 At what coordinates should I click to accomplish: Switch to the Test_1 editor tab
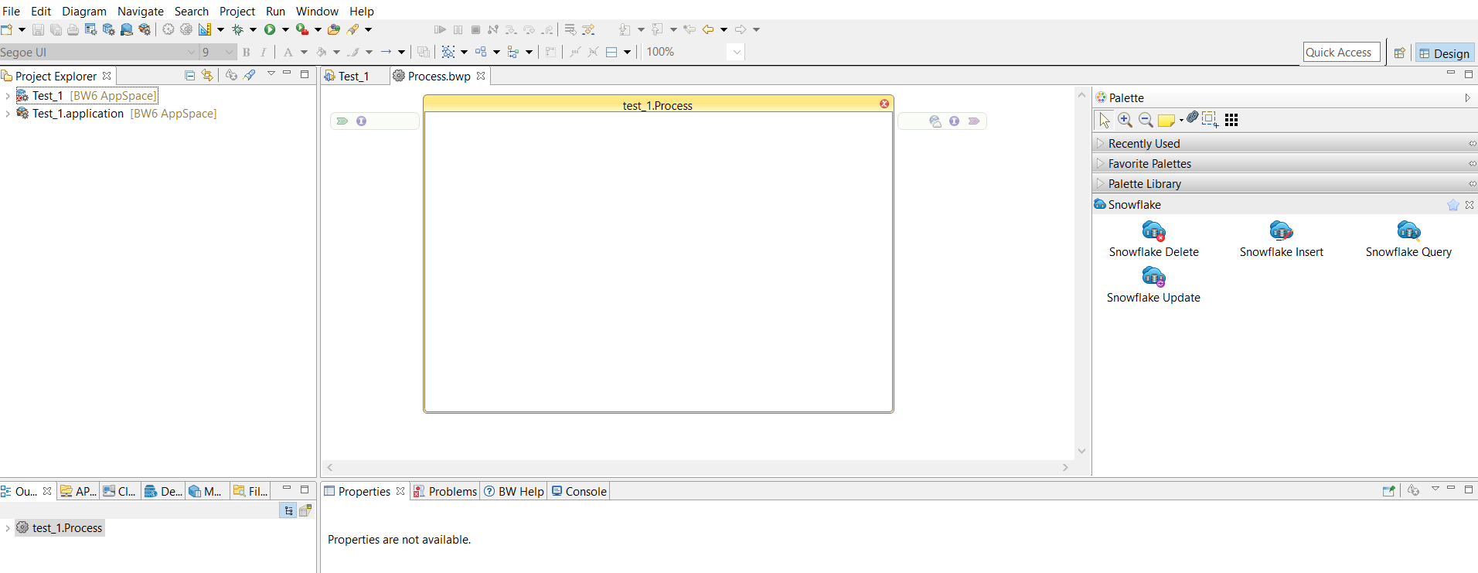[353, 76]
